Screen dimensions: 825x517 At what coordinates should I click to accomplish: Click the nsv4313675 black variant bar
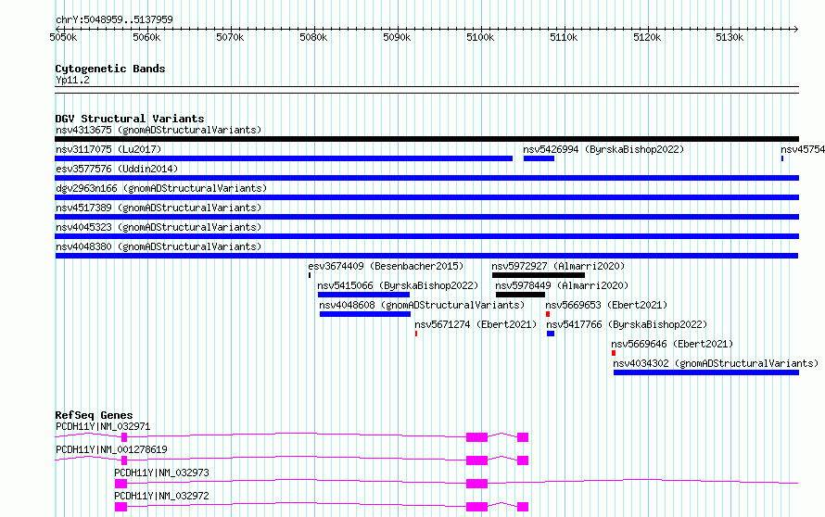pyautogui.click(x=426, y=139)
